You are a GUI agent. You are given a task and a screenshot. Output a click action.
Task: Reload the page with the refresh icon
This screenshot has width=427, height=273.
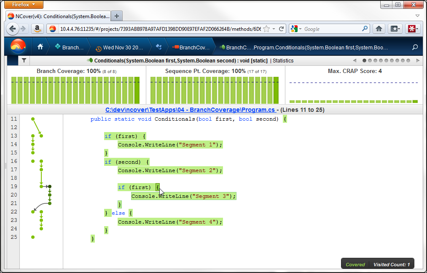[x=281, y=29]
